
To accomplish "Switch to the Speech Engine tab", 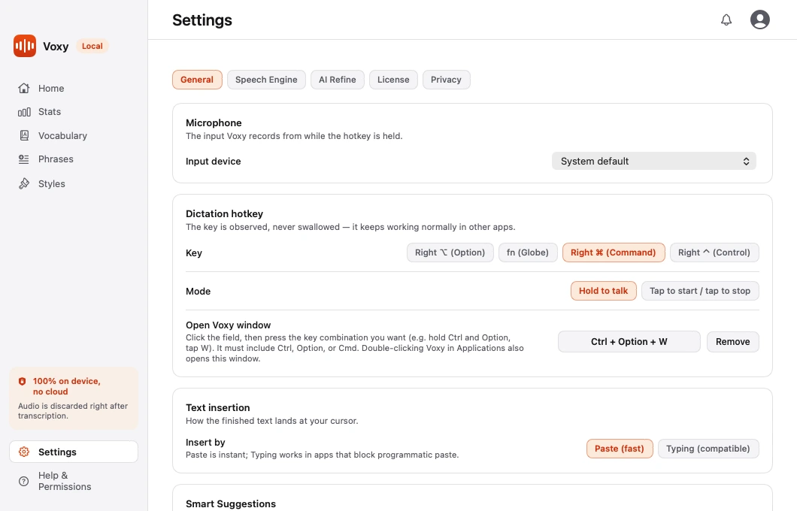I will pyautogui.click(x=266, y=80).
